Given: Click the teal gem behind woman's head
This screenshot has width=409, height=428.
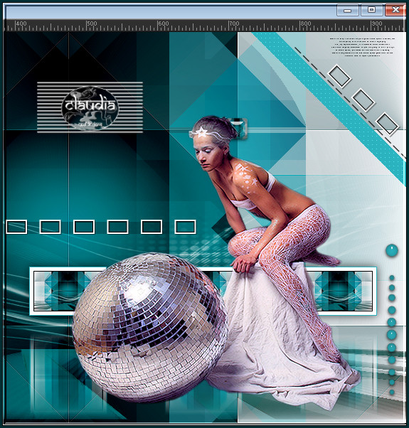Looking at the screenshot, I should point(238,127).
